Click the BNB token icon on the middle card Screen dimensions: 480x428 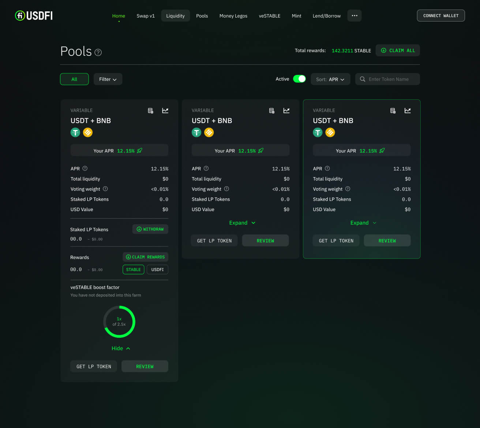coord(209,132)
